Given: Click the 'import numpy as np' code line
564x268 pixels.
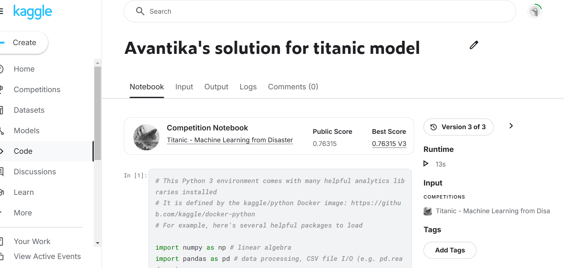Looking at the screenshot, I should pyautogui.click(x=223, y=247).
